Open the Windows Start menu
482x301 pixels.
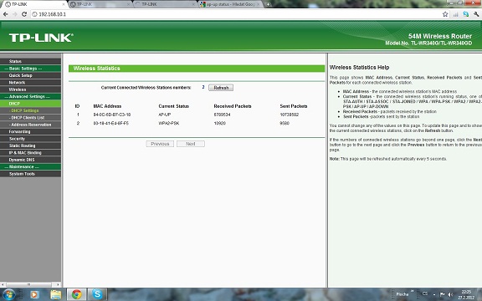[8, 294]
